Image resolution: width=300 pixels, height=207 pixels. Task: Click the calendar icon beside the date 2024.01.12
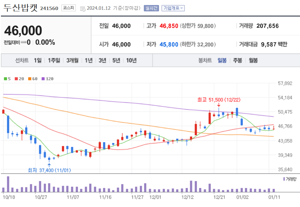tap(83, 9)
